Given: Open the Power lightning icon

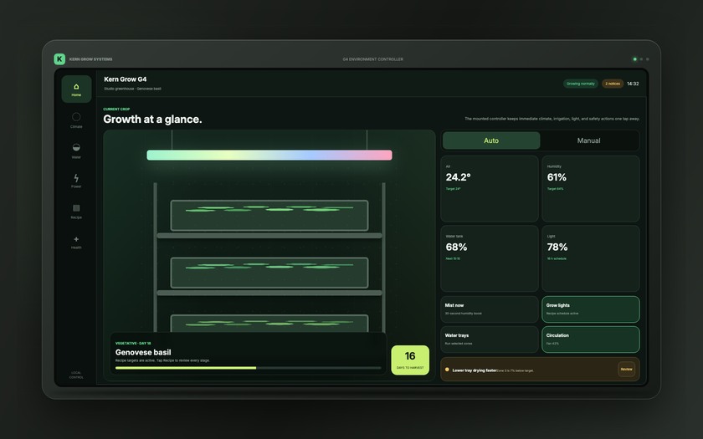Looking at the screenshot, I should pos(76,178).
